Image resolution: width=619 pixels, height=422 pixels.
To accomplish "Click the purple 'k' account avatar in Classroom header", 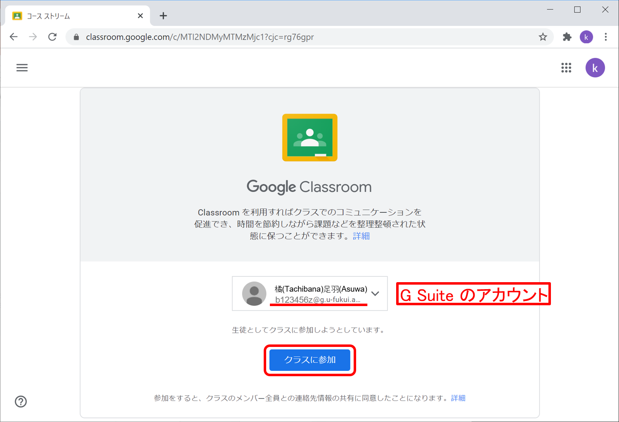I will point(595,68).
